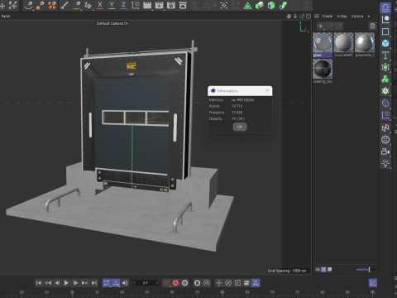Toggle the viewport layout maximize icon
This screenshot has width=397, height=298.
309,16
